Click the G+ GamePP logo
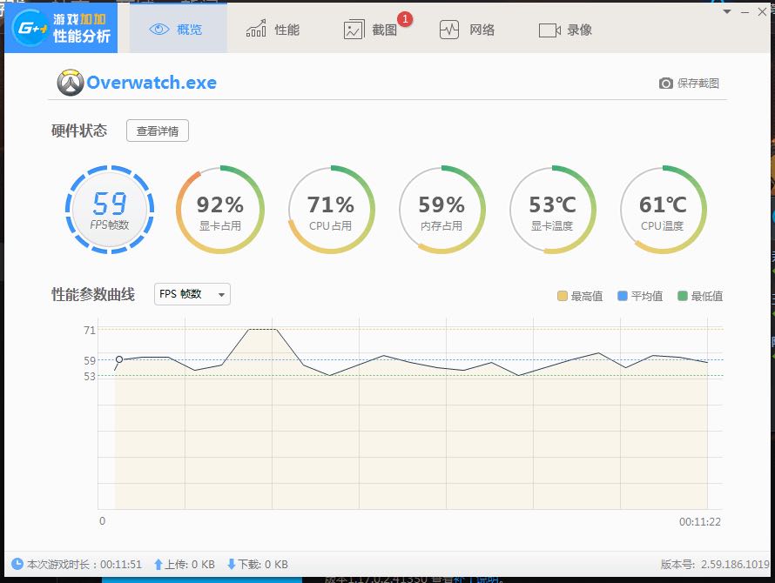Screen dimensions: 775x583 coord(29,26)
